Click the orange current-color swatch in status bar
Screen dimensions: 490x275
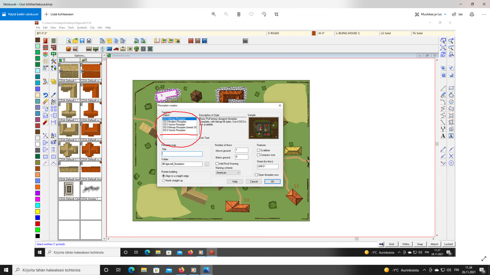(314, 33)
